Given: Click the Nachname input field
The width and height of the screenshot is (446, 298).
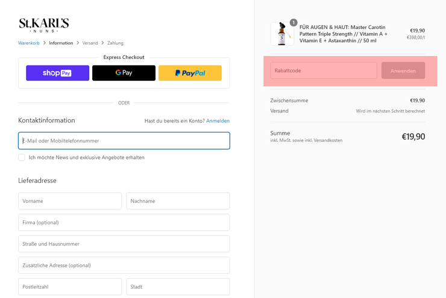Looking at the screenshot, I should [x=178, y=201].
